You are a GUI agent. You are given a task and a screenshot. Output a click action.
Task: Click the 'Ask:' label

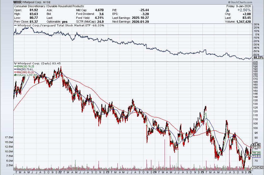[49, 10]
